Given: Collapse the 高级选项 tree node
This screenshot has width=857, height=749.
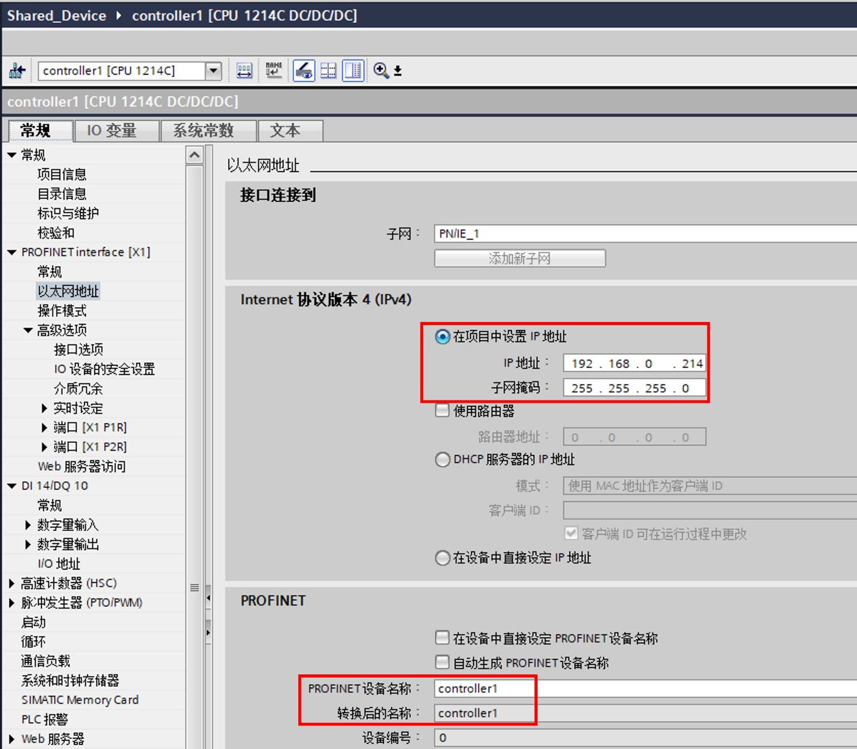Looking at the screenshot, I should (28, 330).
